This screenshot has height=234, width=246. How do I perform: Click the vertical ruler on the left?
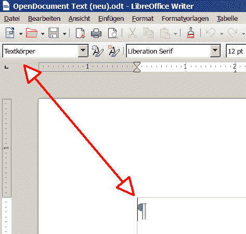pyautogui.click(x=7, y=166)
